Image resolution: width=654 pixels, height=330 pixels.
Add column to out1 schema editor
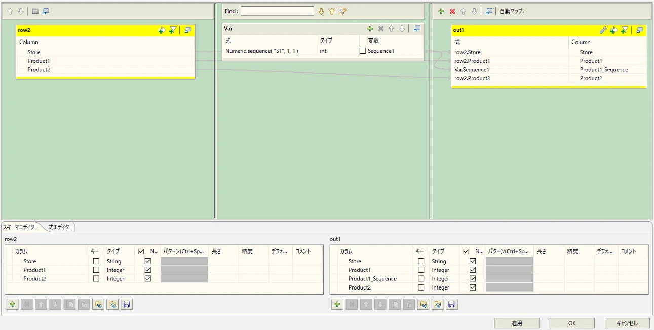click(337, 304)
